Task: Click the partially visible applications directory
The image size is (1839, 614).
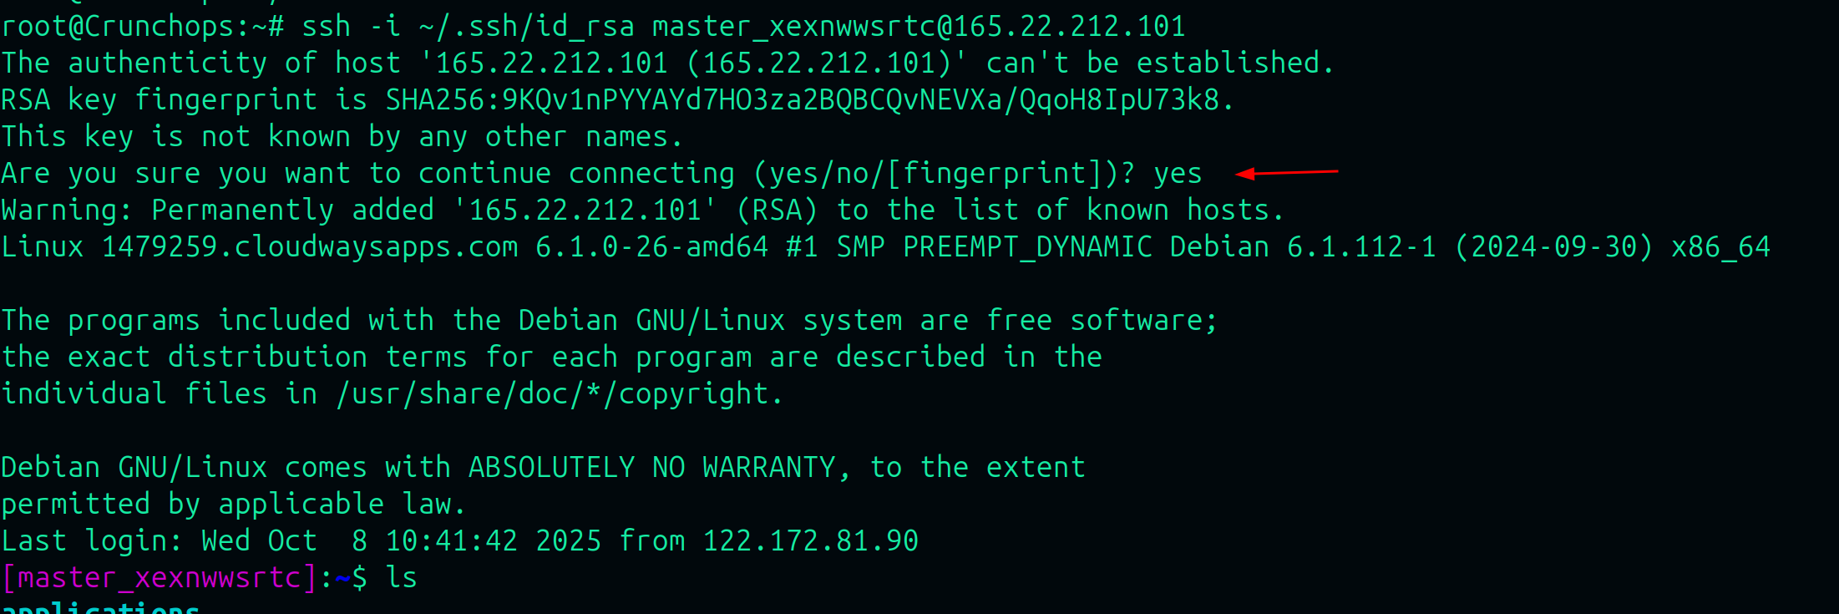Action: 100,608
